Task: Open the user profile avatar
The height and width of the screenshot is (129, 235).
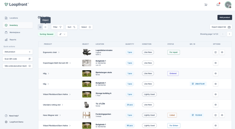Action: (228, 5)
